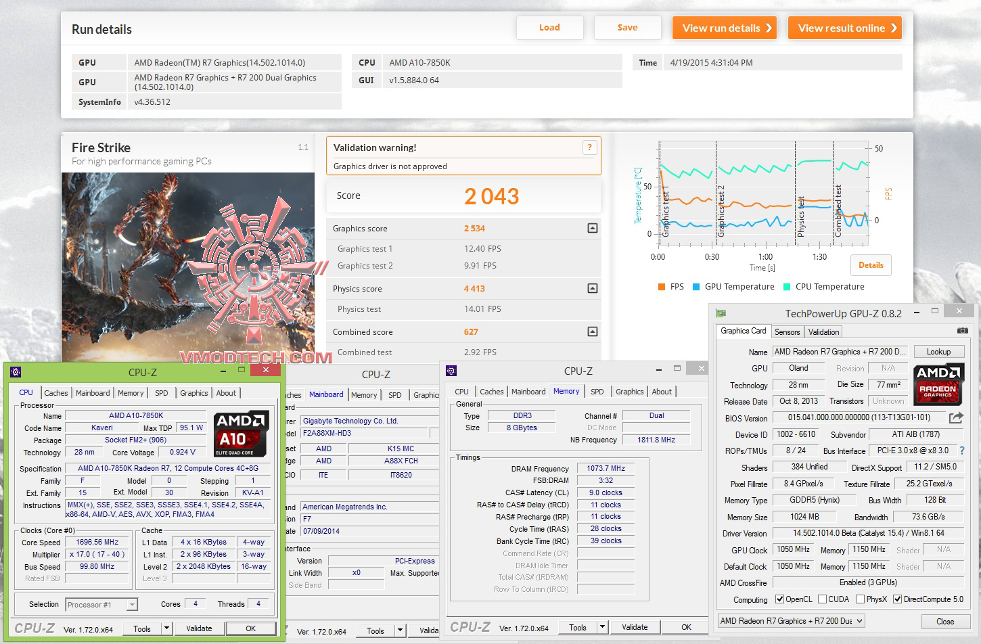Switch to Caches tab in CPU-Z processor window
Viewport: 981px width, 644px height.
tap(56, 393)
